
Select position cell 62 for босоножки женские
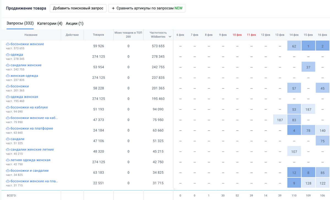(x=294, y=46)
